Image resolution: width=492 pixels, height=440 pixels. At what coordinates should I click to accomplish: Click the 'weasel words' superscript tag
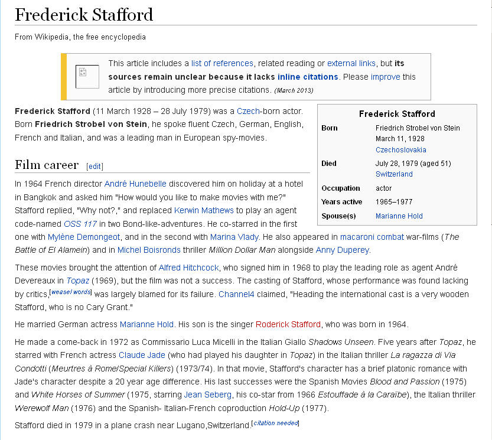point(71,292)
